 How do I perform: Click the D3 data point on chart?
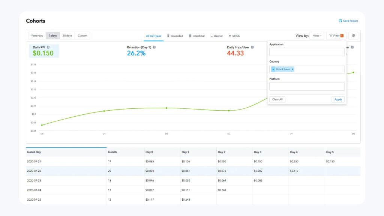[x=229, y=111]
